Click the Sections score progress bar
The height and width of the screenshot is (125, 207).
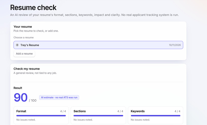point(98,116)
